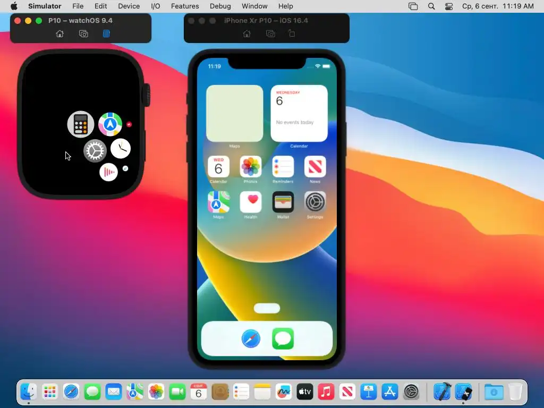Open Contacts in the macOS Dock
The image size is (544, 408).
coord(220,392)
